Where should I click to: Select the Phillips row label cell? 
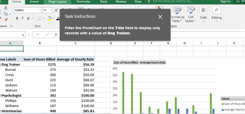(x=11, y=101)
